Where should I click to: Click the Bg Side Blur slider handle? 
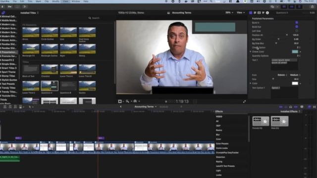[276, 43]
